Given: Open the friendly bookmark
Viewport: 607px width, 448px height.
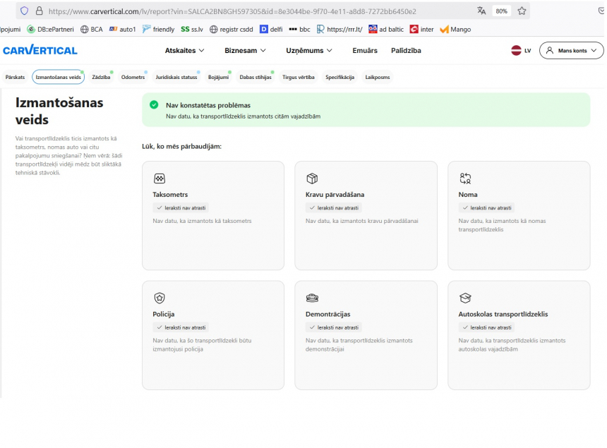Looking at the screenshot, I should tap(158, 30).
